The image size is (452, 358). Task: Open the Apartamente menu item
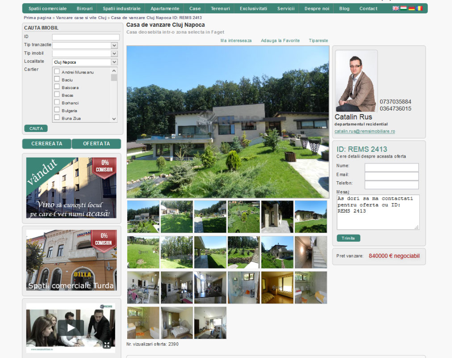point(165,9)
